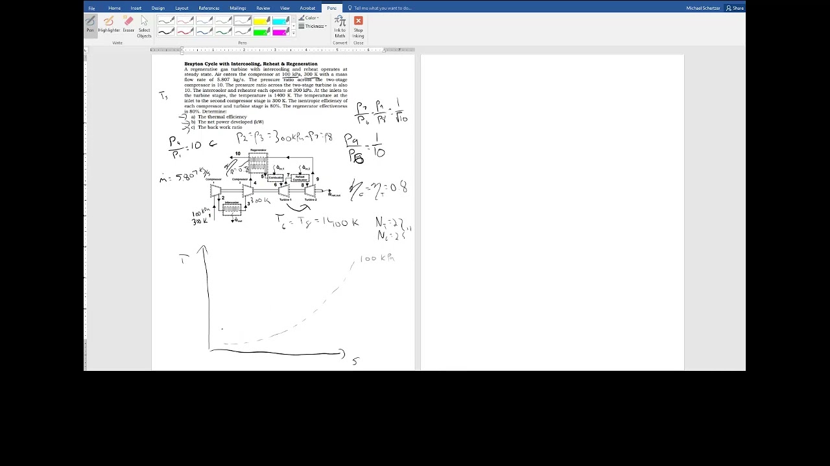Click 'c) The back work ratio' line

[216, 127]
